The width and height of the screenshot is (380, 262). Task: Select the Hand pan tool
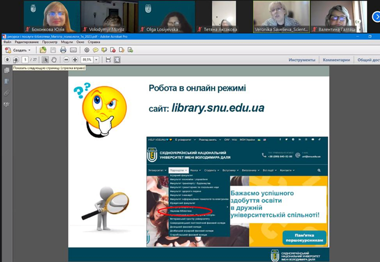pos(54,60)
